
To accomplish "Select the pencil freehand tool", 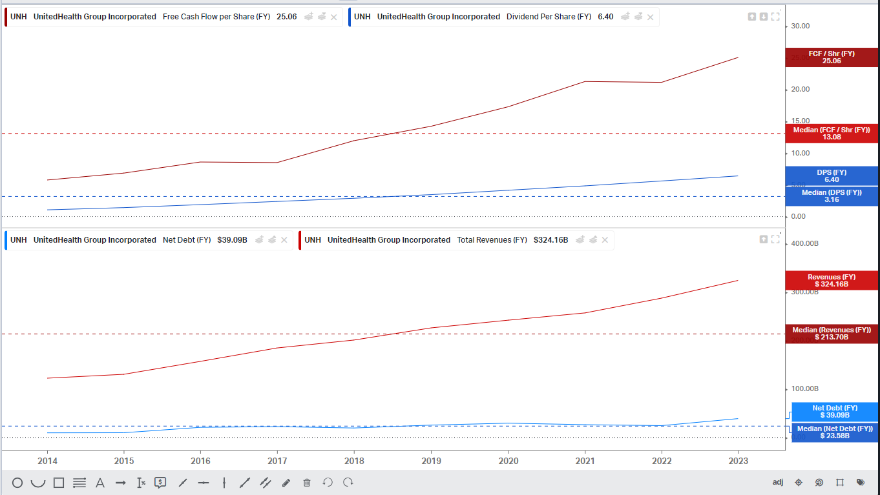I will (x=286, y=483).
